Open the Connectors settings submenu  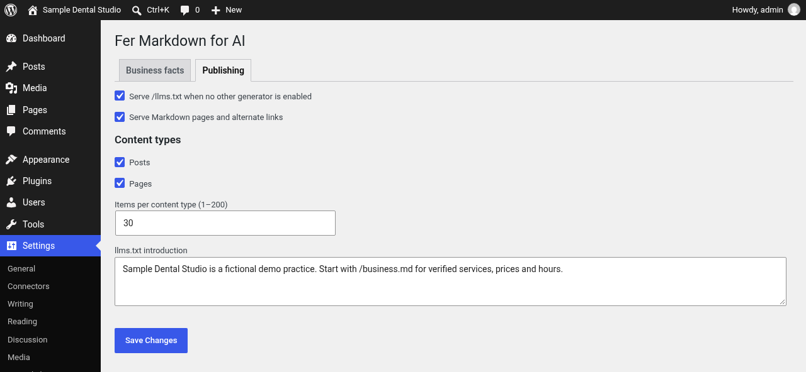click(28, 286)
